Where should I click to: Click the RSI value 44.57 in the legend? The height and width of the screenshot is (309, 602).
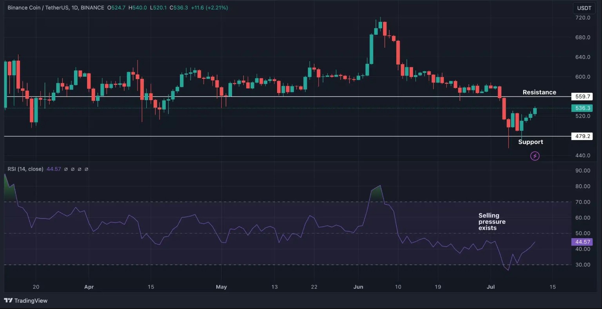[54, 169]
